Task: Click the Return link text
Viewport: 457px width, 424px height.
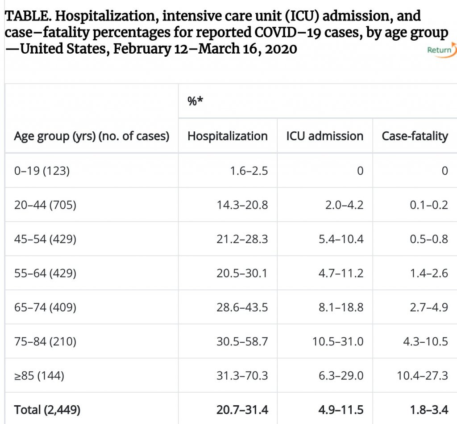Action: [439, 50]
